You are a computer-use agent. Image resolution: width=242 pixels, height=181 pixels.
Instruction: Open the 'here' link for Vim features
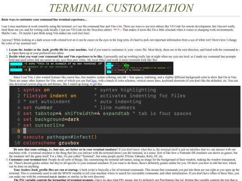(x=94, y=80)
